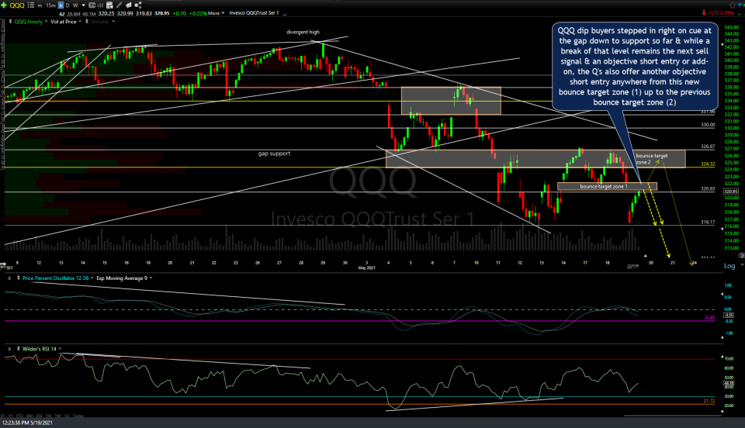Click the move handle of Price Percent Oscillator

click(x=19, y=278)
